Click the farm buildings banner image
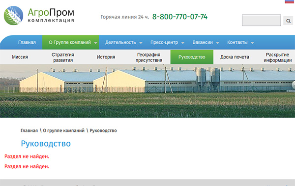The image size is (295, 186). [147, 91]
